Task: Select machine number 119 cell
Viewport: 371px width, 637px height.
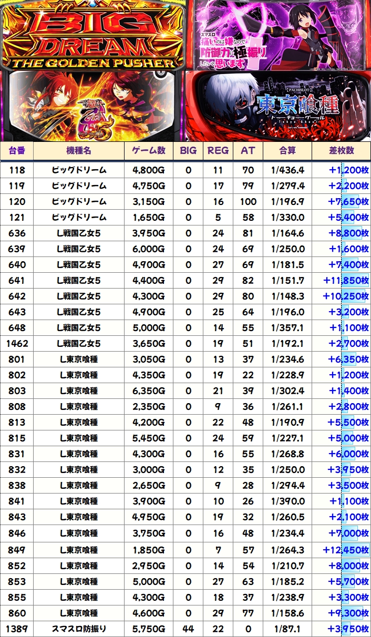Action: pyautogui.click(x=17, y=186)
